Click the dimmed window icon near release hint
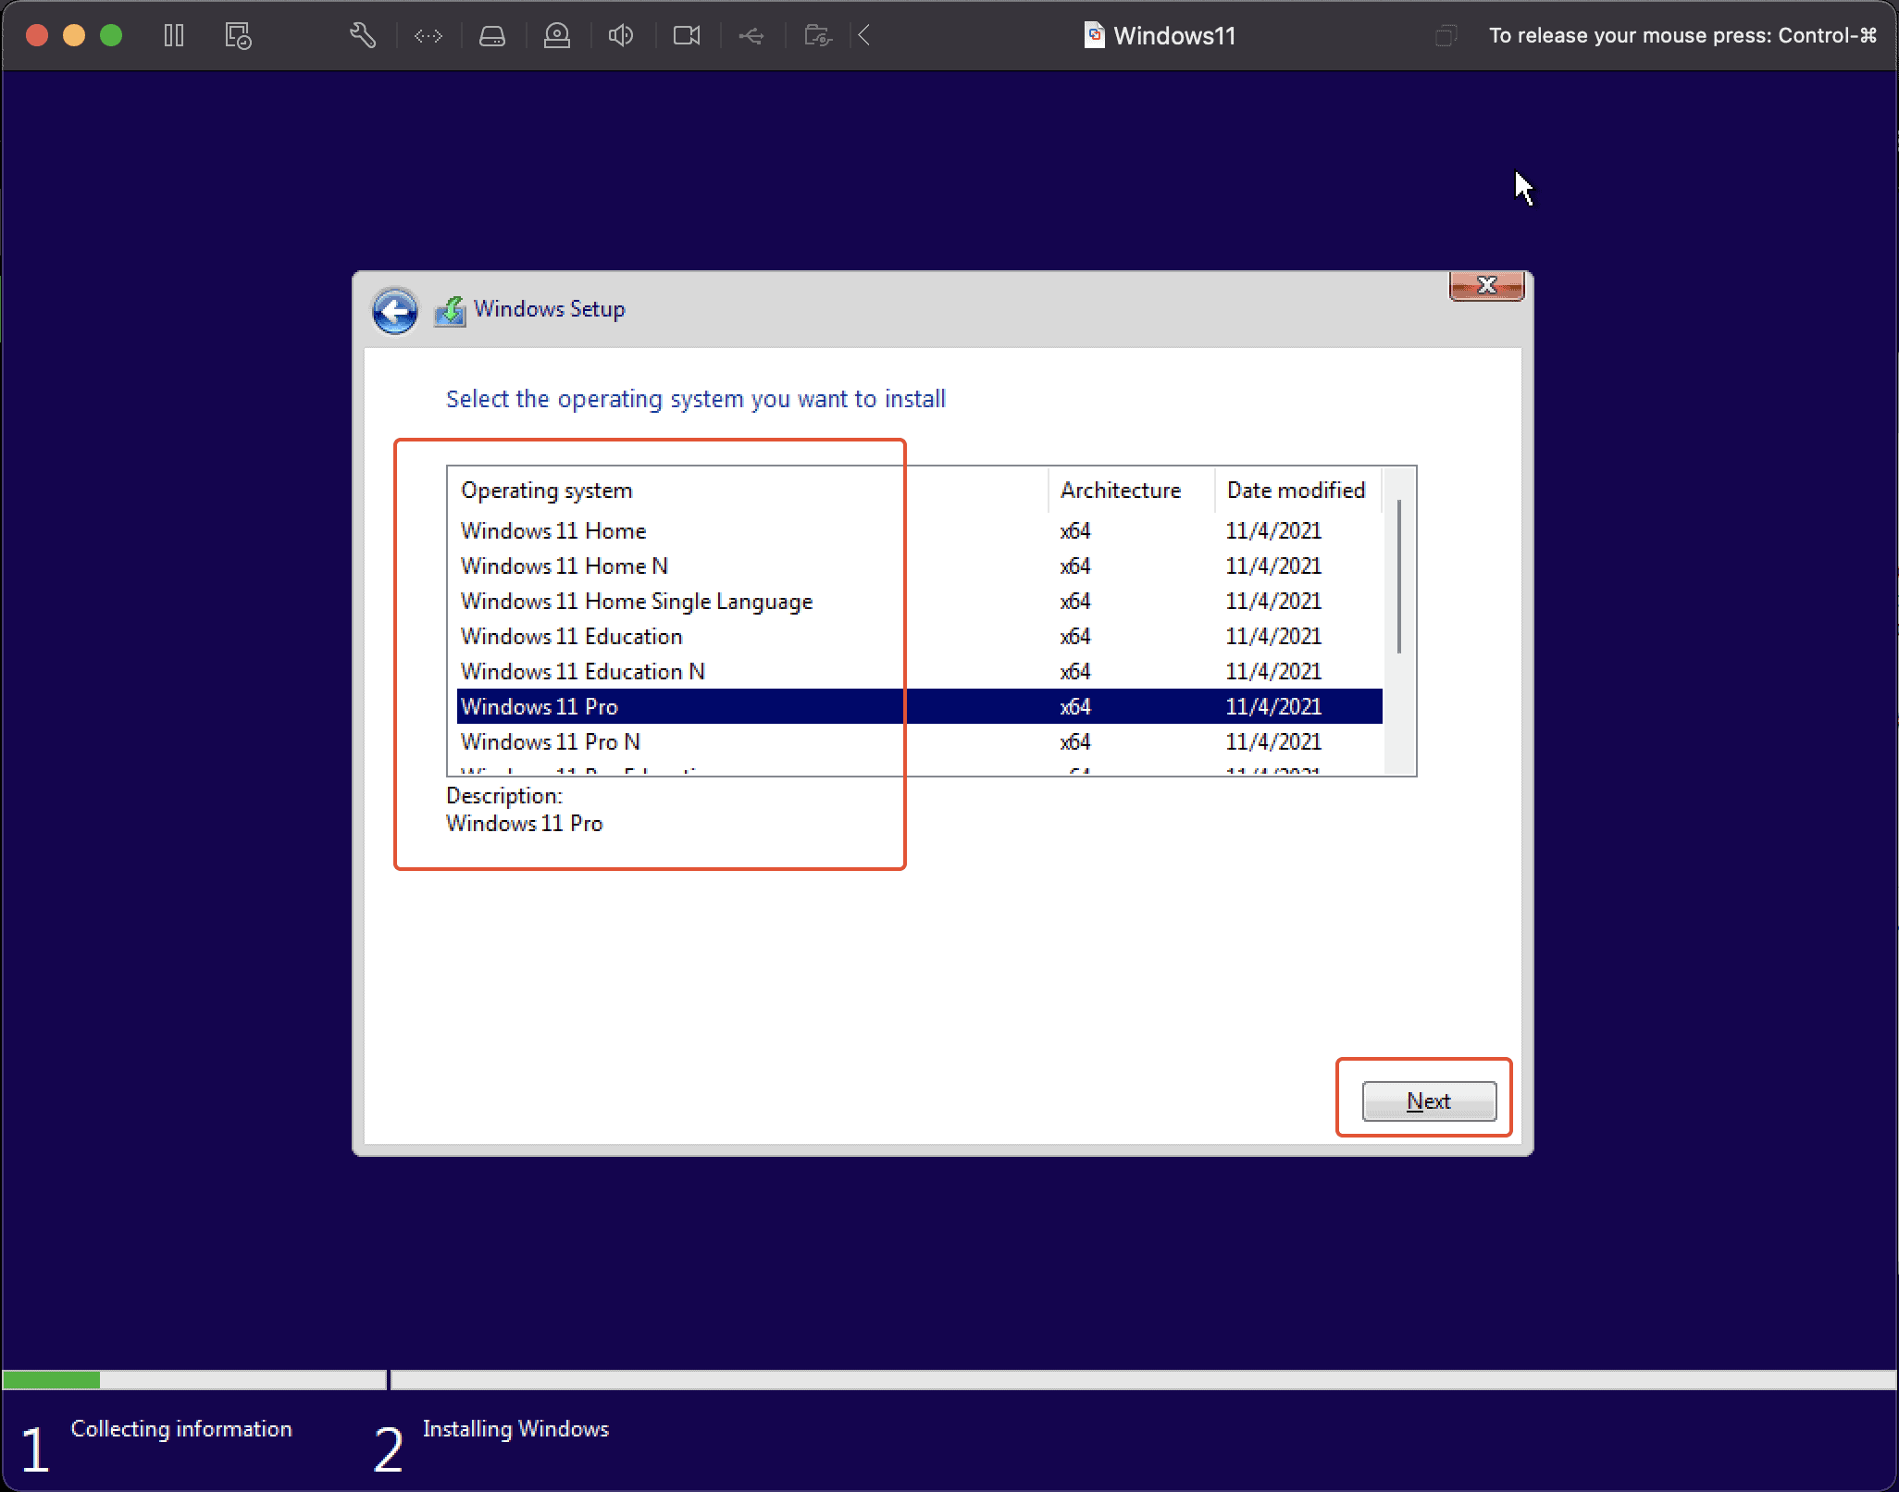The width and height of the screenshot is (1899, 1492). click(1446, 36)
